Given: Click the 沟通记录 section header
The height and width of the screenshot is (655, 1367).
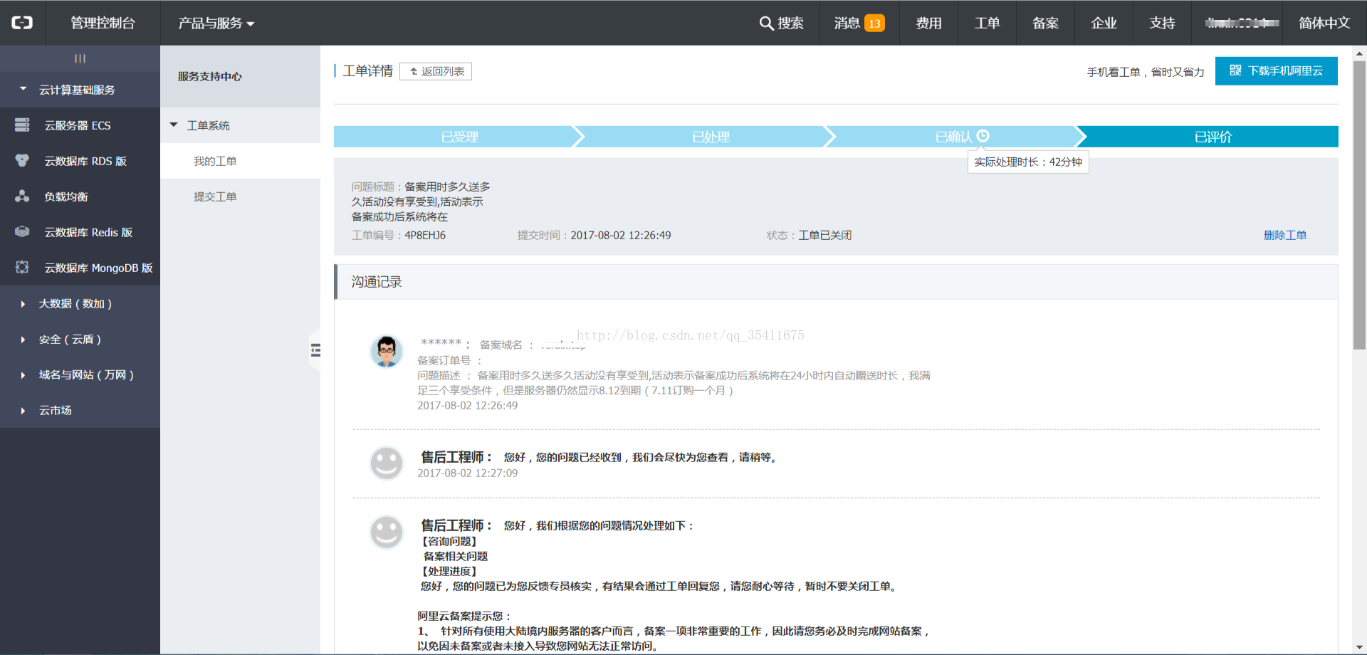Looking at the screenshot, I should 836,282.
